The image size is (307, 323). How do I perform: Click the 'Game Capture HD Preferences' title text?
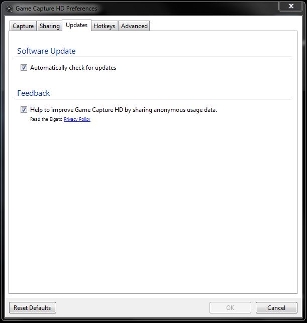point(56,9)
